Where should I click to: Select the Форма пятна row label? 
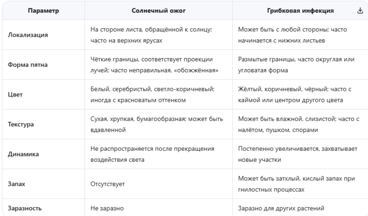coord(28,65)
